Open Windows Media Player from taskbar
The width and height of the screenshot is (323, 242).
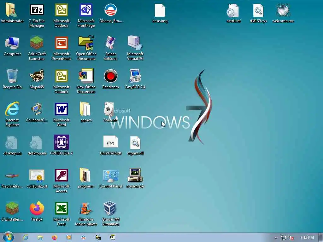(x=69, y=238)
